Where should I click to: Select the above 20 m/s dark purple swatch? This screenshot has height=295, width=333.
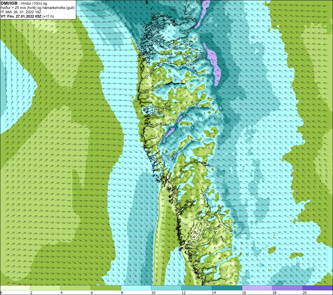point(318,288)
